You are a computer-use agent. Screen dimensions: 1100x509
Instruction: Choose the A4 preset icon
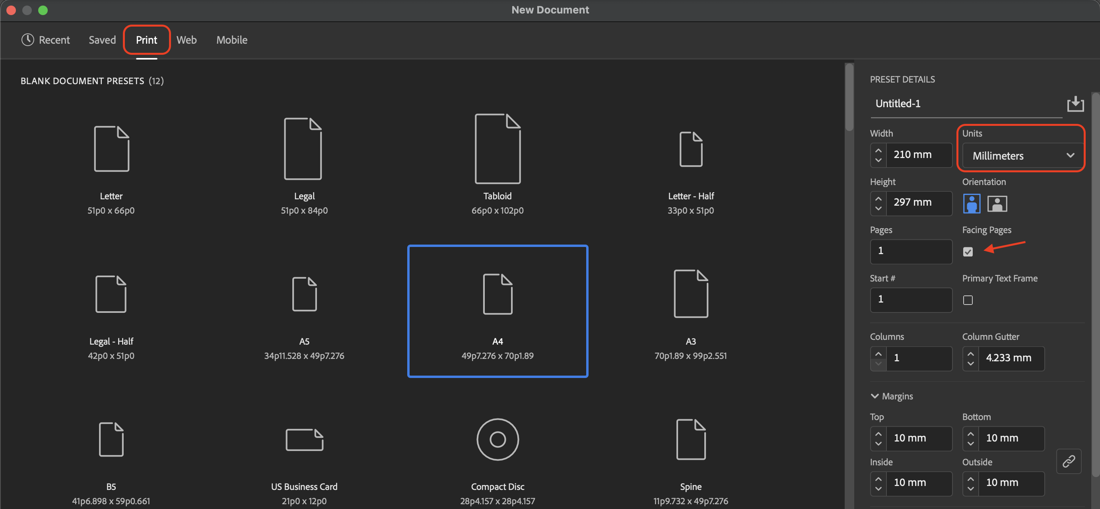(498, 294)
